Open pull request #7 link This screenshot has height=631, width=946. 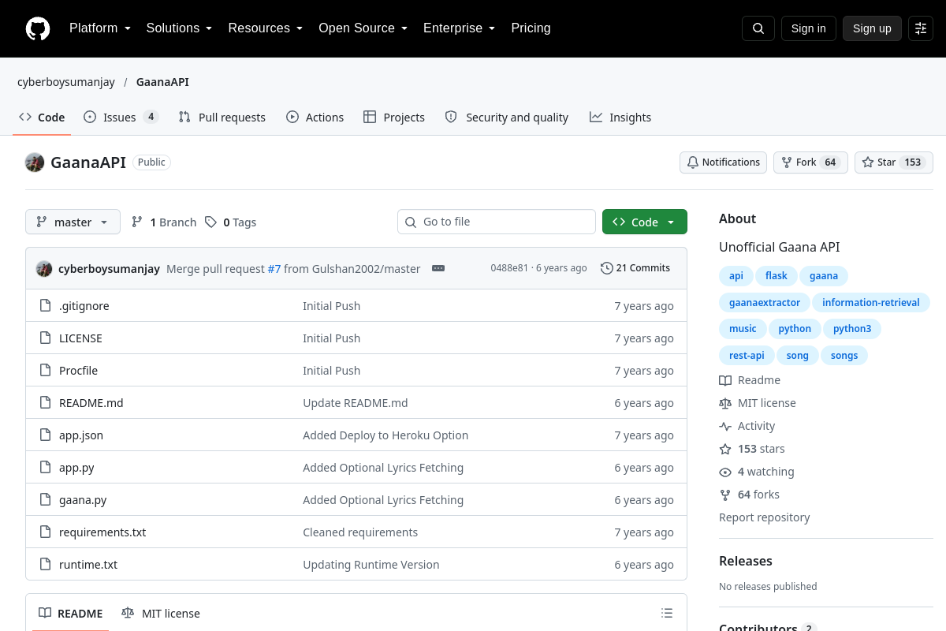274,268
